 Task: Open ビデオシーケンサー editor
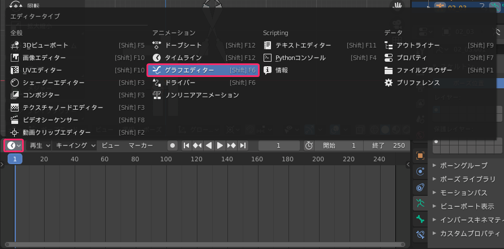tap(77, 120)
